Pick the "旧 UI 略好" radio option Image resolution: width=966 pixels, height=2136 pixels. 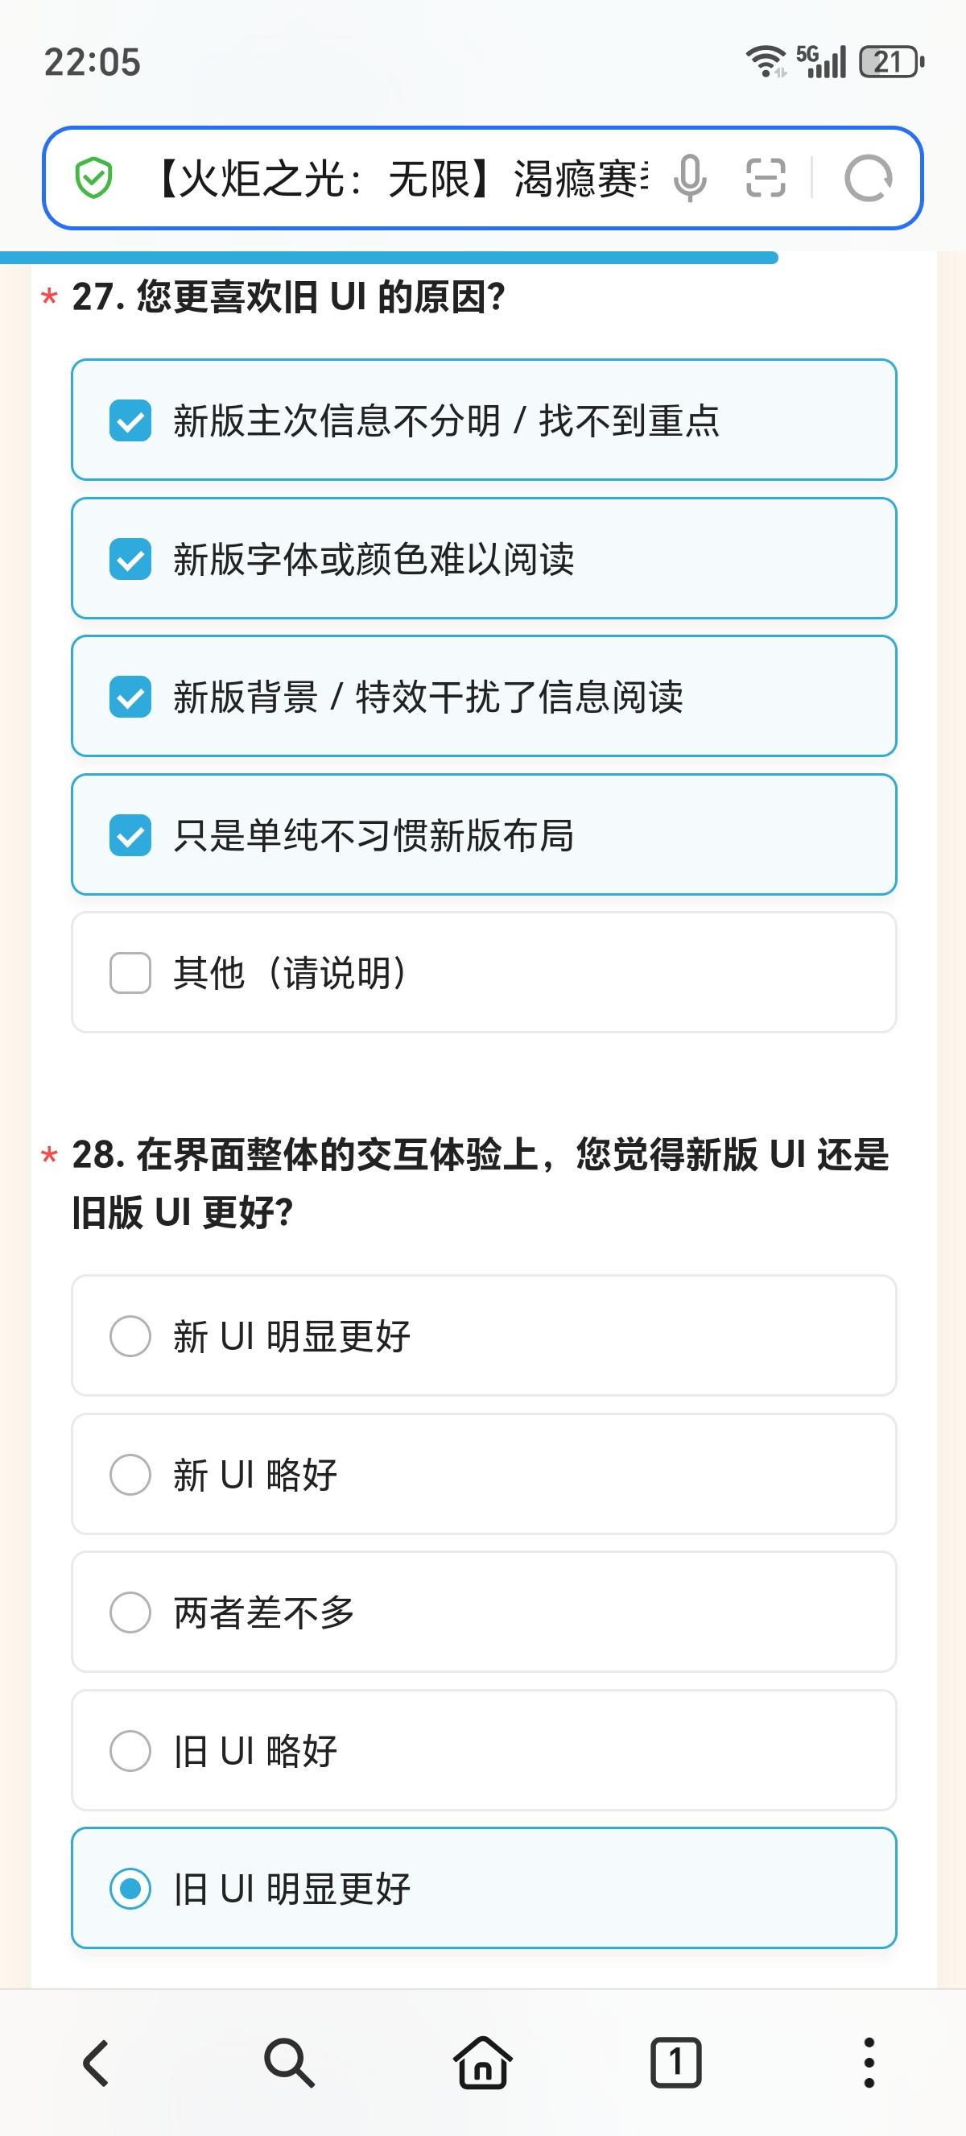[130, 1750]
